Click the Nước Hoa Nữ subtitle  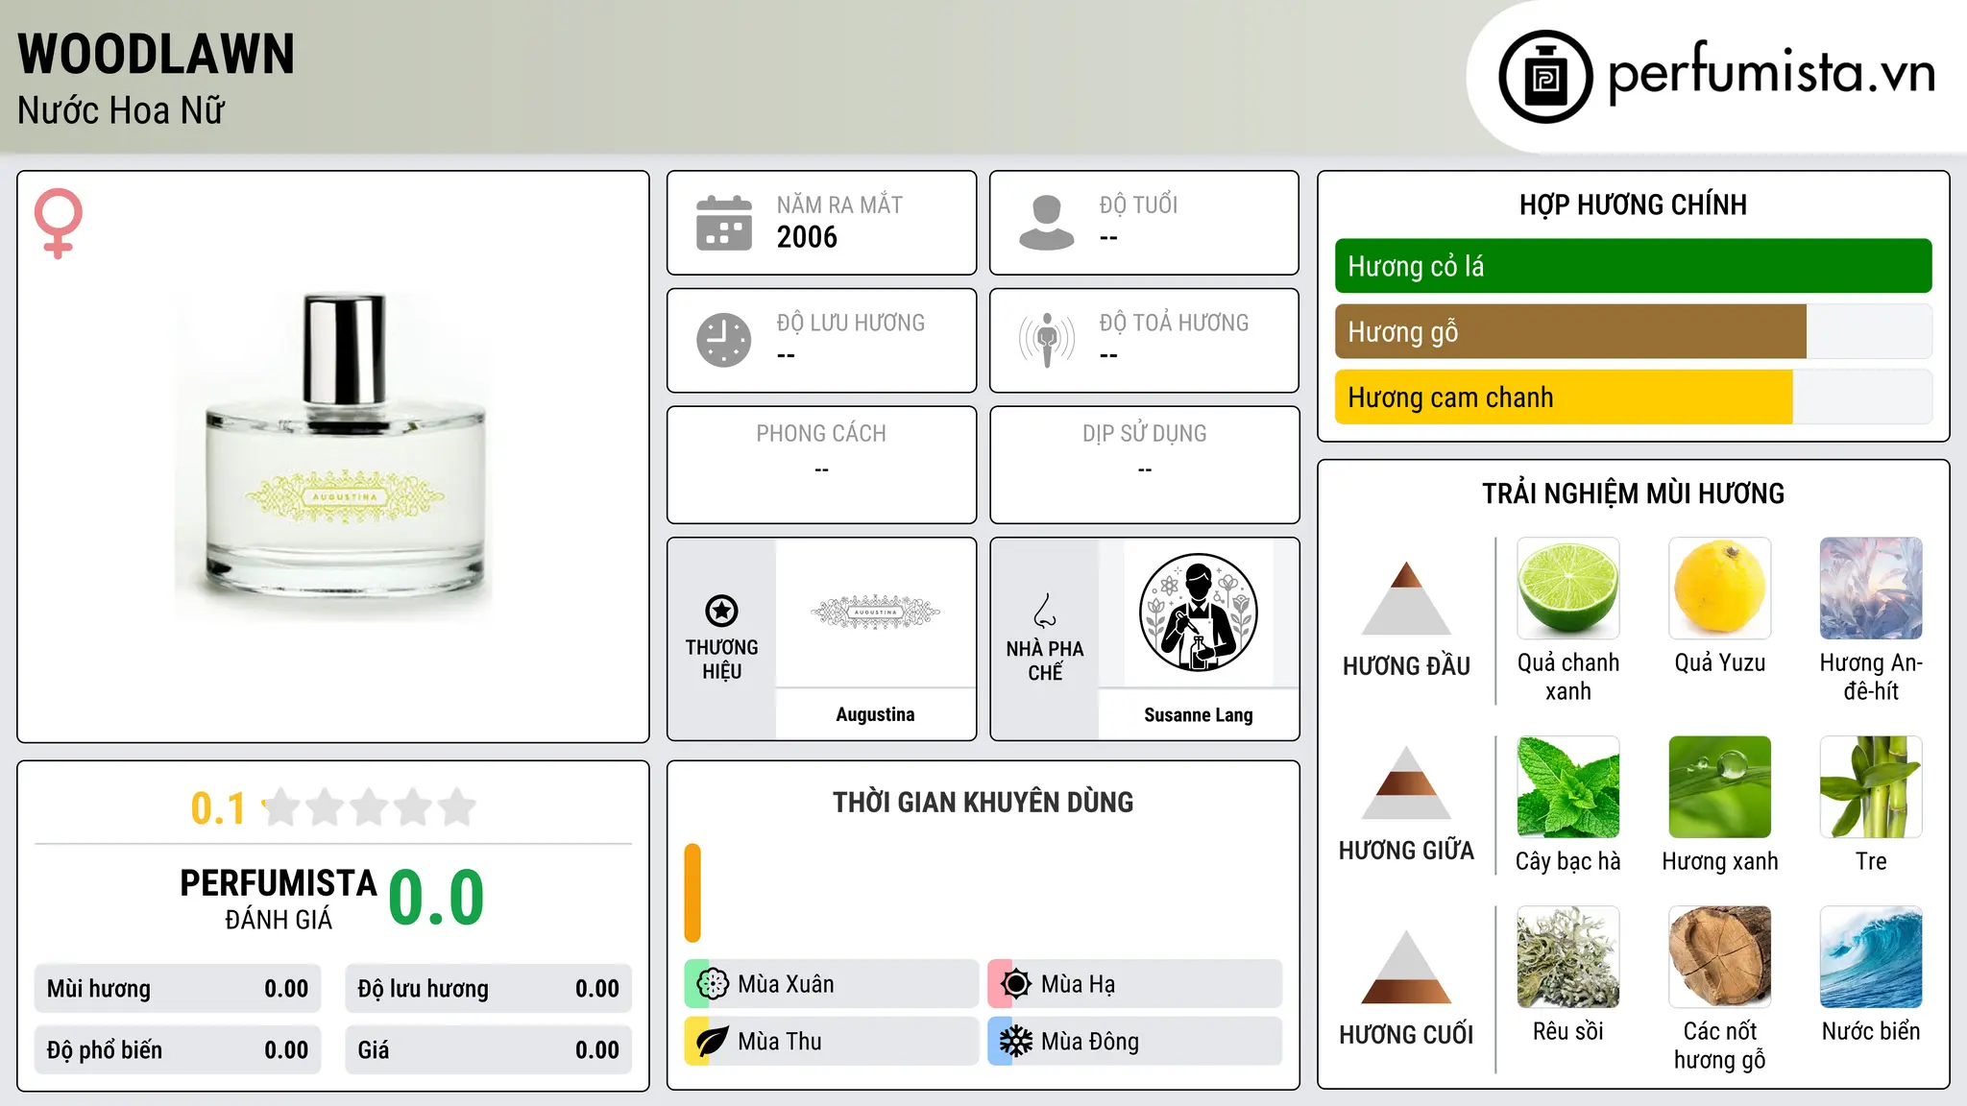[x=121, y=110]
